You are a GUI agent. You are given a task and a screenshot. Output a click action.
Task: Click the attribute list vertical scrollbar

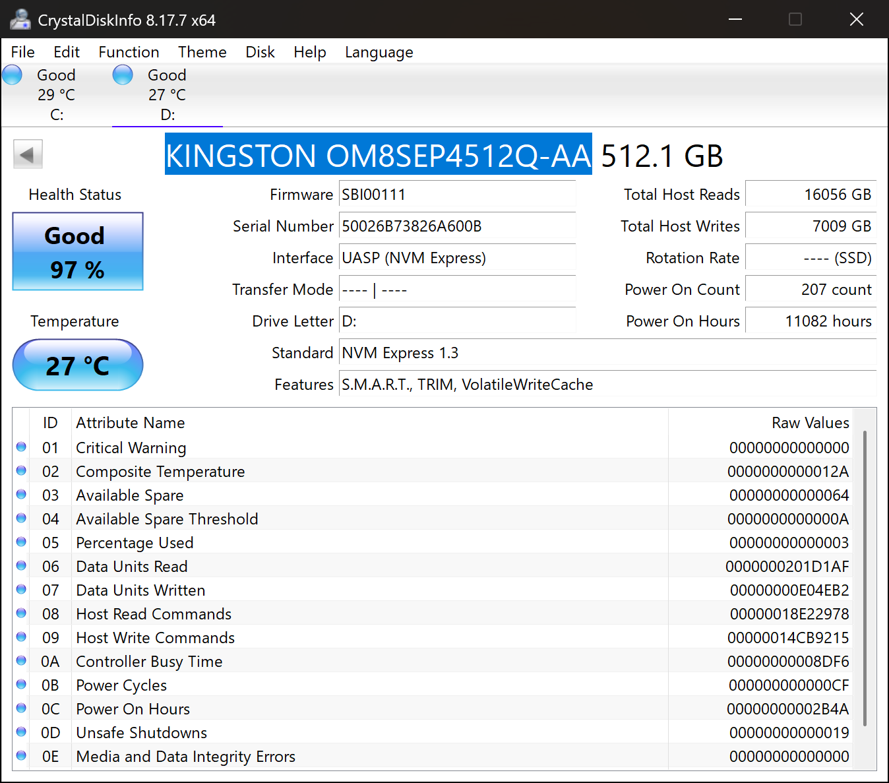864,577
